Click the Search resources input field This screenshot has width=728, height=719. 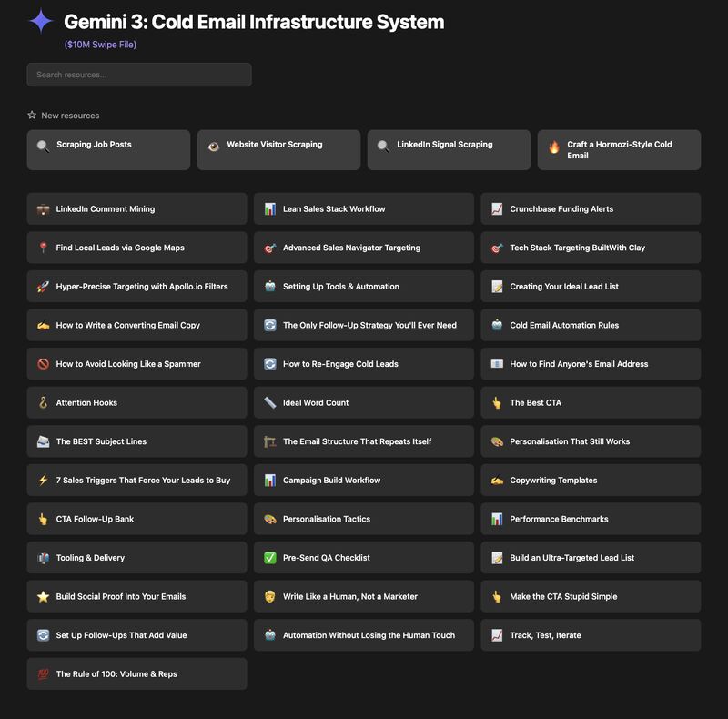pos(139,75)
